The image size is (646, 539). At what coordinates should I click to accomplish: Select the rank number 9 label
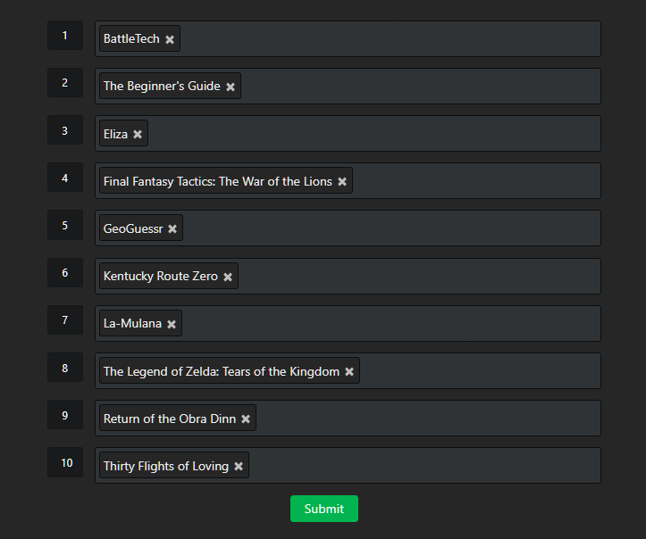pos(65,415)
